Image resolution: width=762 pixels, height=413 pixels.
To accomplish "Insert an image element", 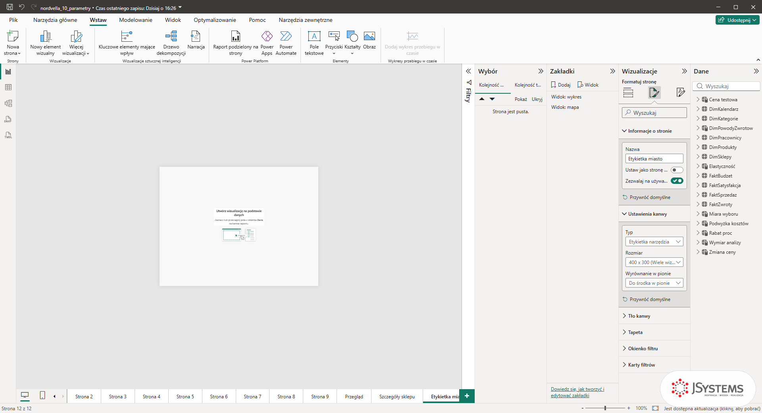I will 369,40.
